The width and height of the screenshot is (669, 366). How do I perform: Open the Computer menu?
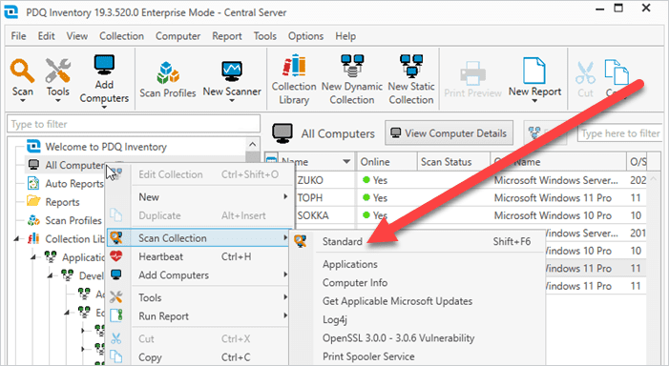(x=178, y=36)
